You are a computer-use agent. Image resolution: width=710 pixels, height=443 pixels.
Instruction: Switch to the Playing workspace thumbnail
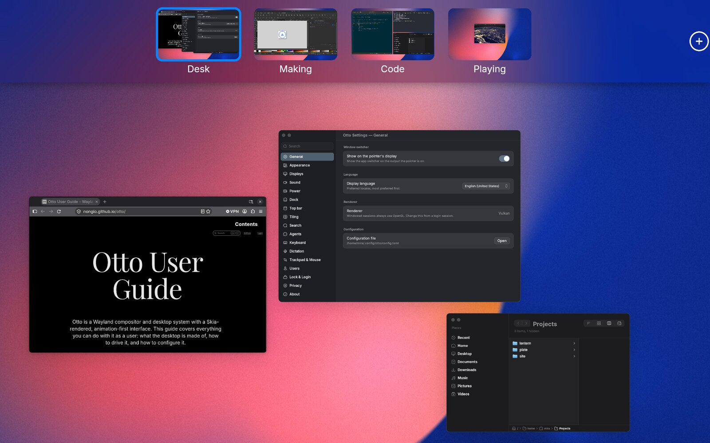489,34
